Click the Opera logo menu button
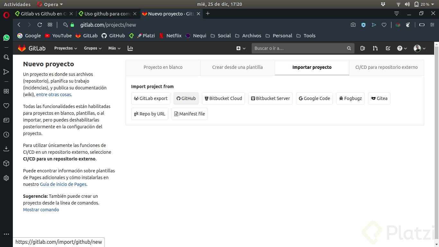This screenshot has height=247, width=439. click(x=6, y=15)
